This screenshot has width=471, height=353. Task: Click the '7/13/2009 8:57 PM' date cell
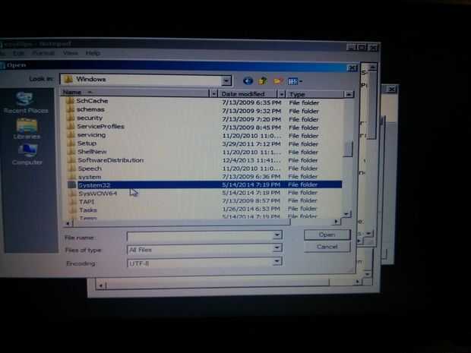tap(251, 200)
